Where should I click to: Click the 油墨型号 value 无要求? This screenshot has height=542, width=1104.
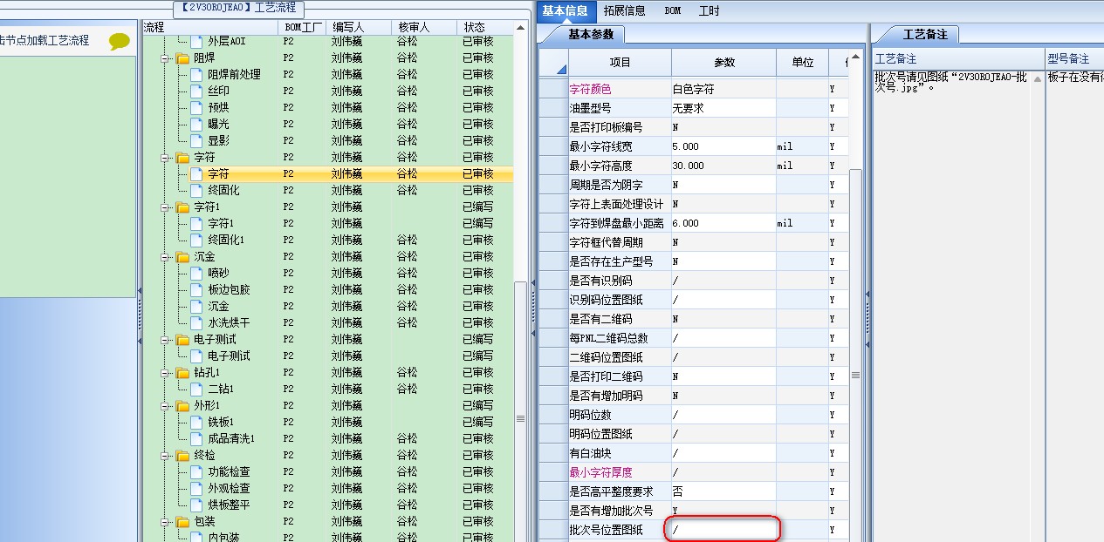[x=723, y=108]
